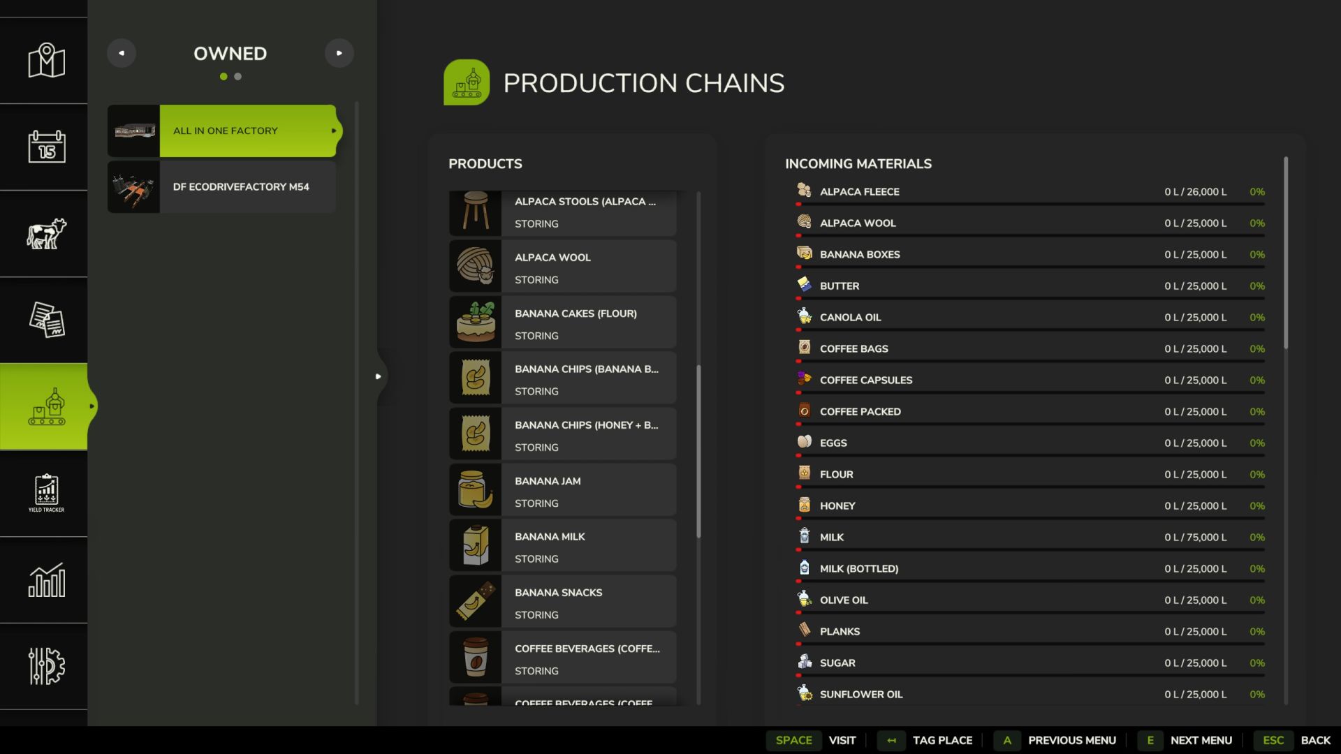The width and height of the screenshot is (1341, 754).
Task: Open the settings sliders gear icon
Action: click(46, 666)
